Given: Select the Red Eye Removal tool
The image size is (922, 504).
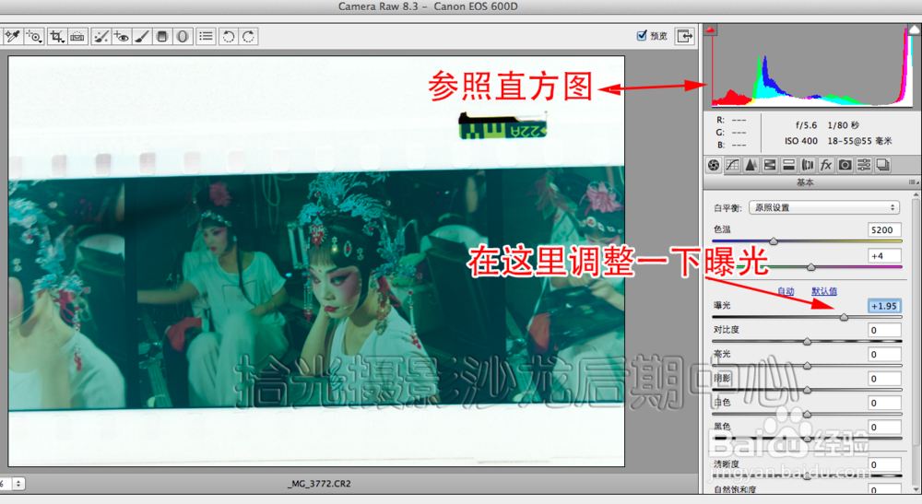Looking at the screenshot, I should 122,37.
